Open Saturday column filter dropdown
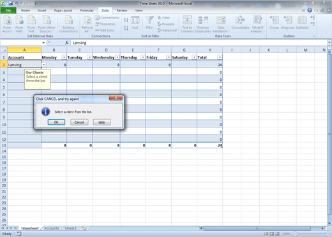The height and width of the screenshot is (237, 332). pyautogui.click(x=194, y=57)
